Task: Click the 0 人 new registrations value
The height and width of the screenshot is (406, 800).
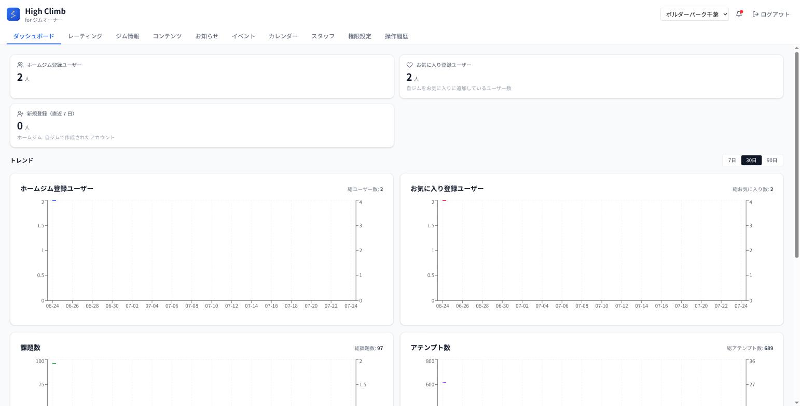Action: pyautogui.click(x=23, y=126)
